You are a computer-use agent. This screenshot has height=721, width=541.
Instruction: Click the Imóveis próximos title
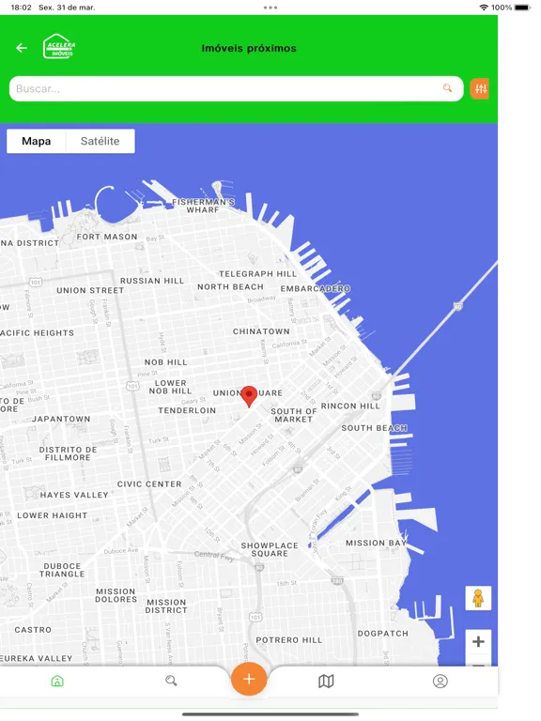coord(249,48)
